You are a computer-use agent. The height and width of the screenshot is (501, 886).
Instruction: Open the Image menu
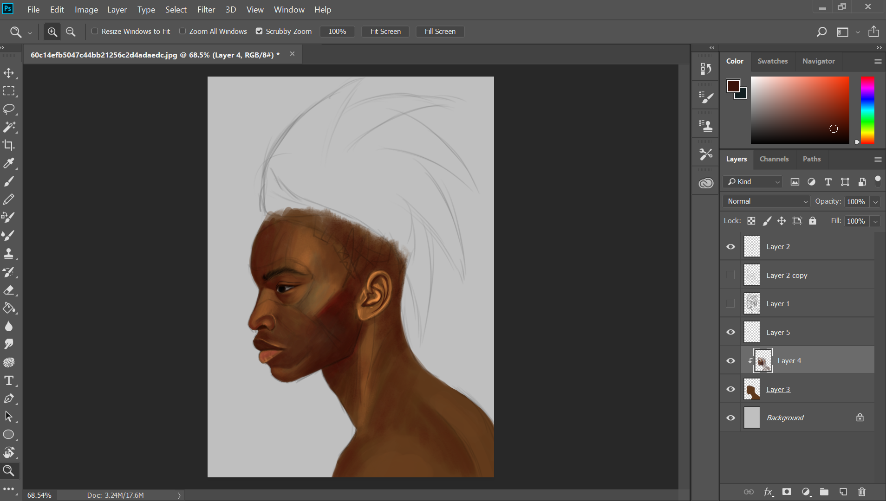coord(86,9)
